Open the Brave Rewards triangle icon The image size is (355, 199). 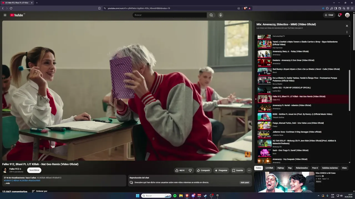[250, 8]
